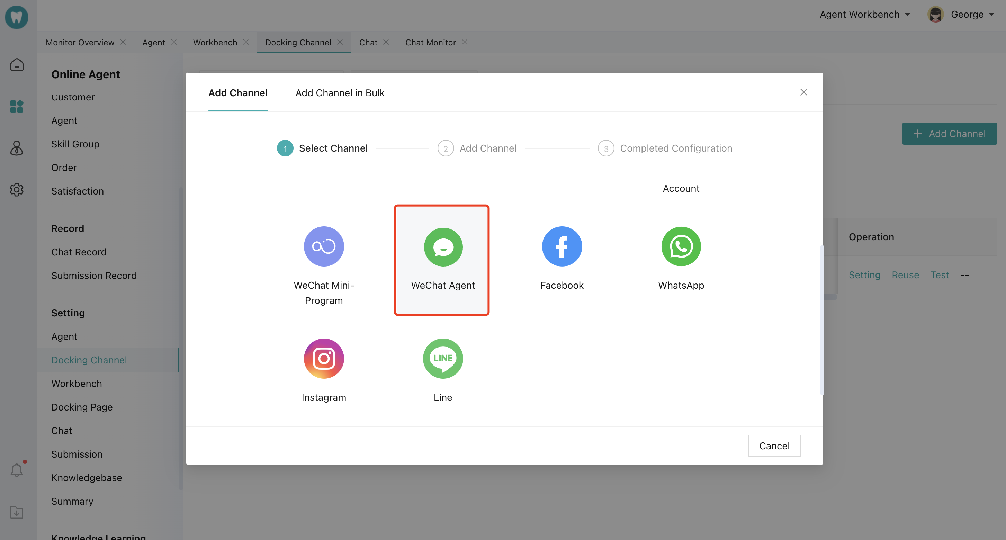Screen dimensions: 1006x540
Task: Click the tooth logo at top left
Action: [16, 17]
